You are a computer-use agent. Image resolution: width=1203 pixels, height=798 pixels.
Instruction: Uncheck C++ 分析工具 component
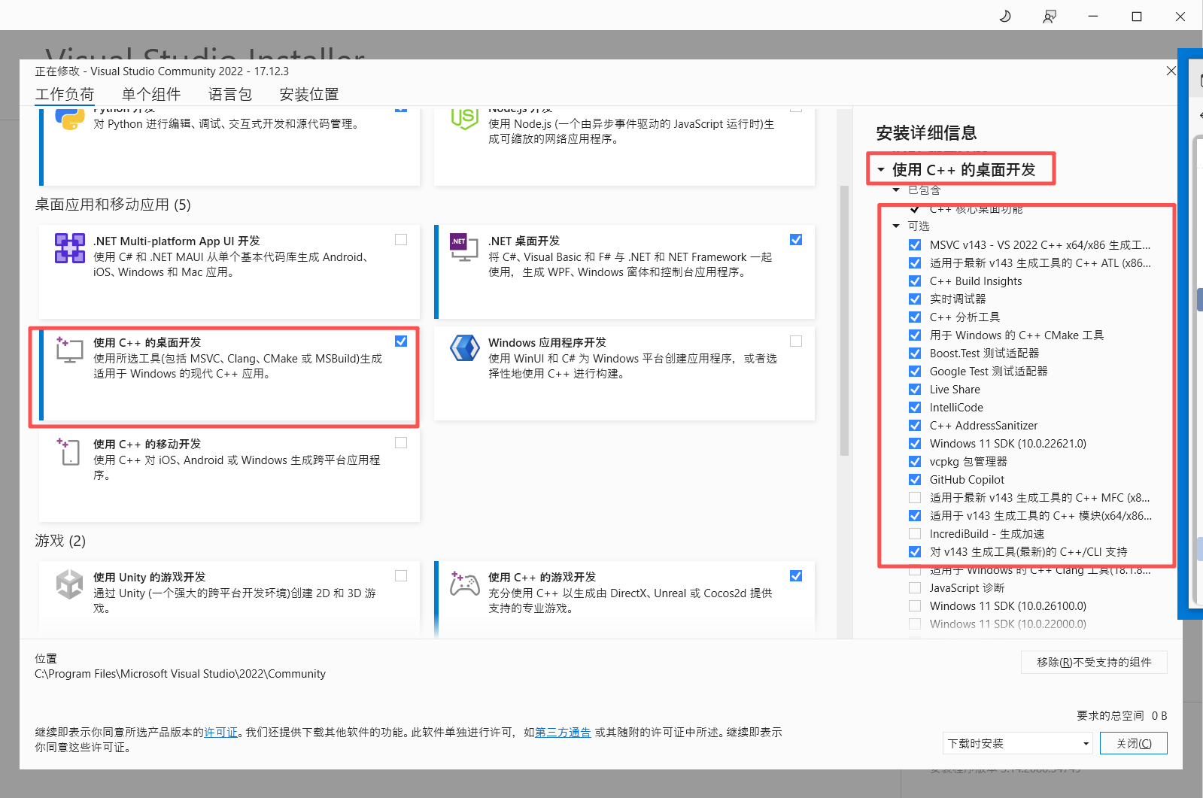[x=915, y=317]
